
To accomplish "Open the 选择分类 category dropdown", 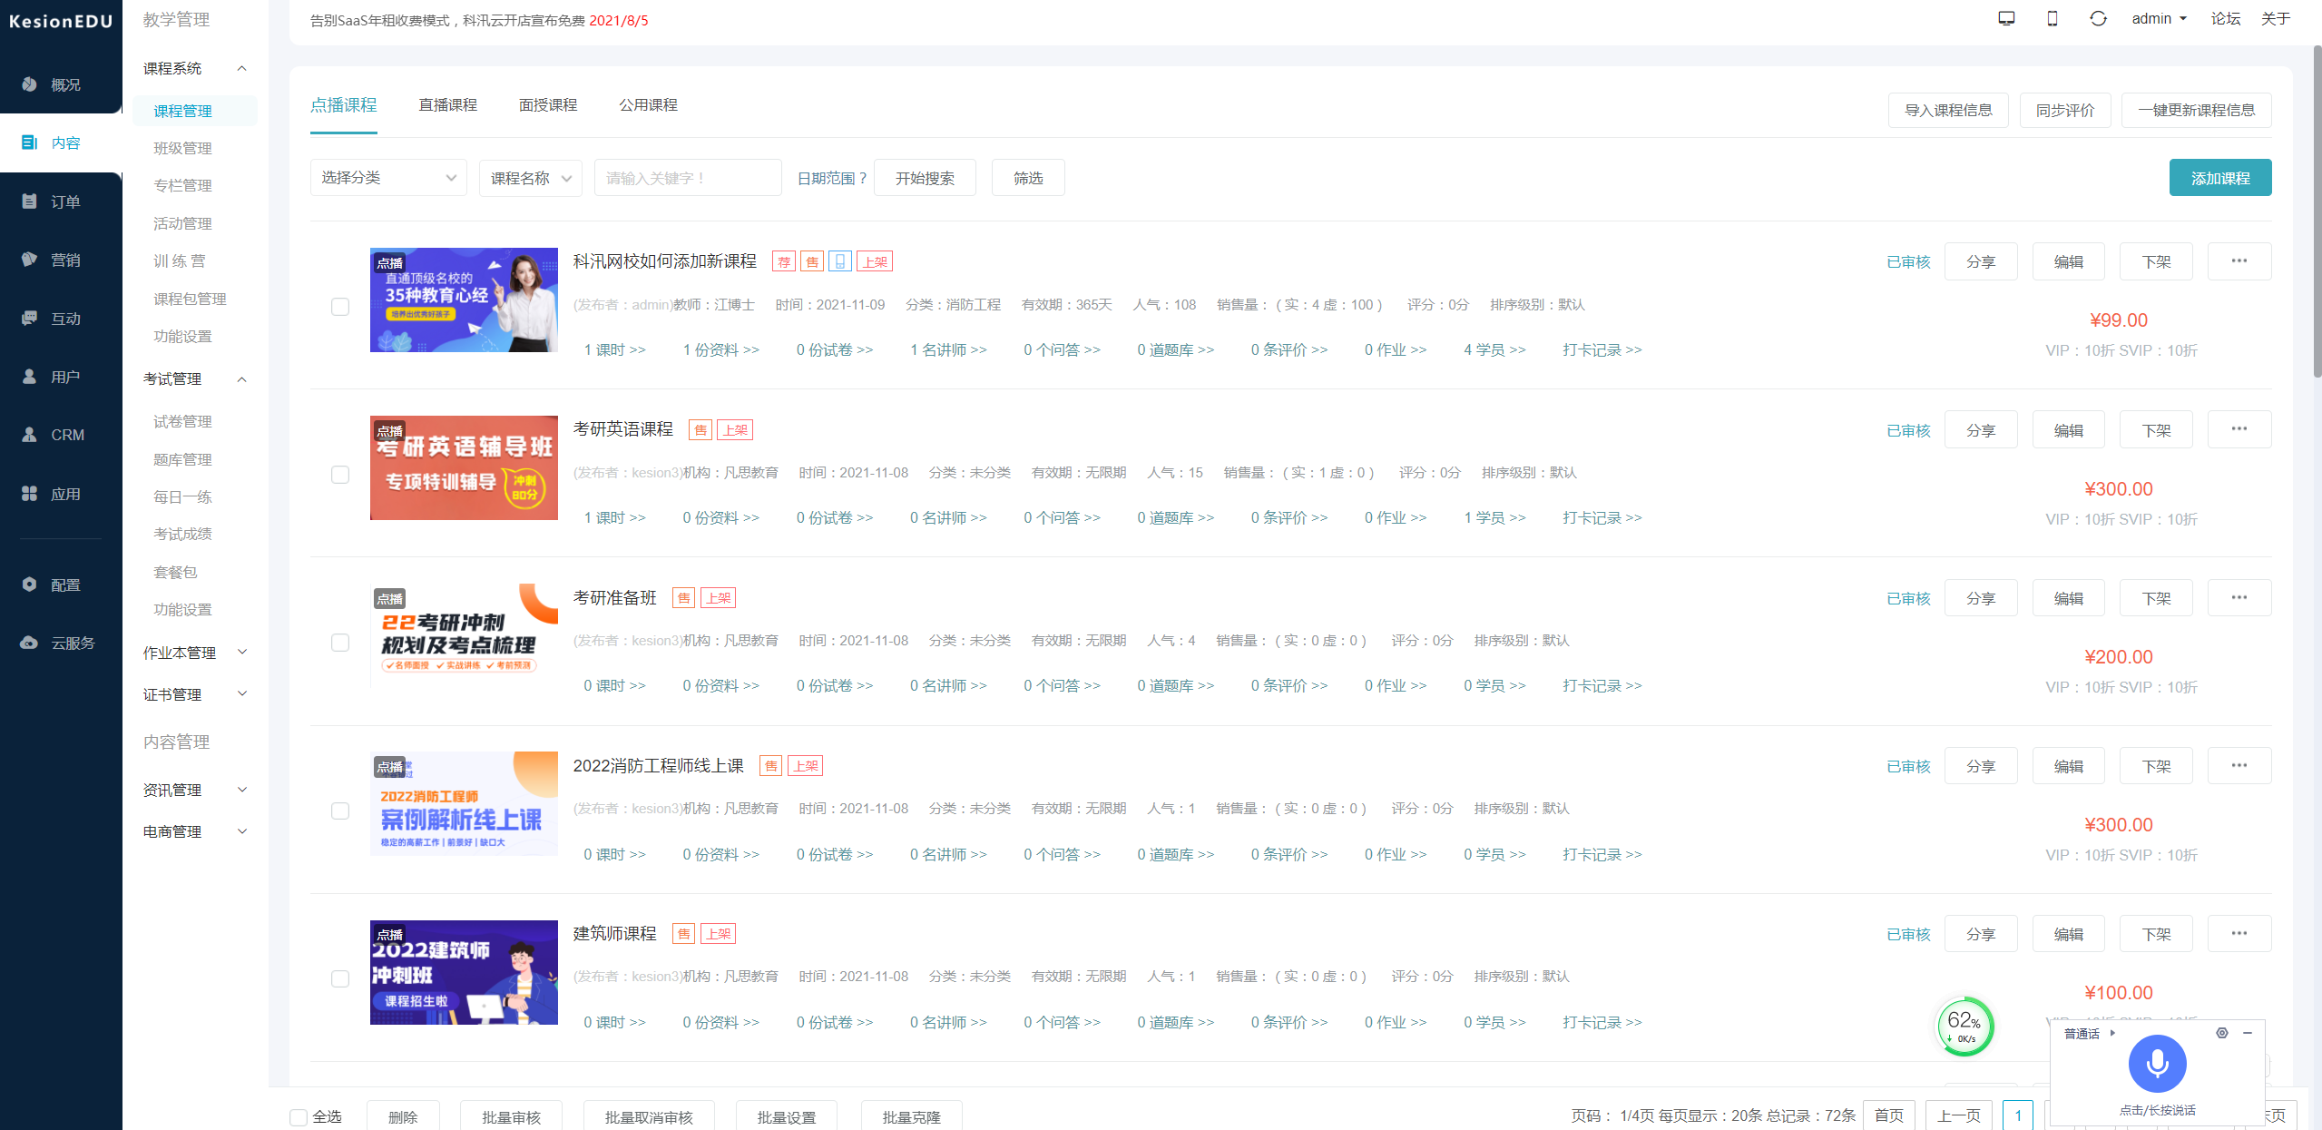I will [388, 178].
